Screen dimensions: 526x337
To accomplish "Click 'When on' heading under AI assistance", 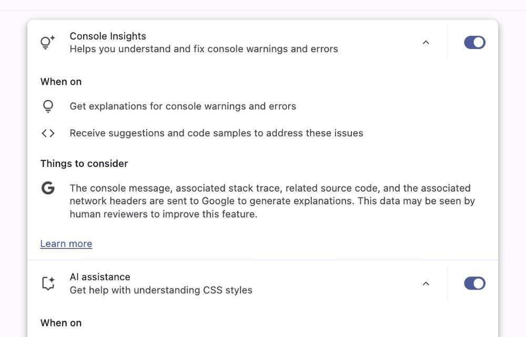I will point(61,323).
